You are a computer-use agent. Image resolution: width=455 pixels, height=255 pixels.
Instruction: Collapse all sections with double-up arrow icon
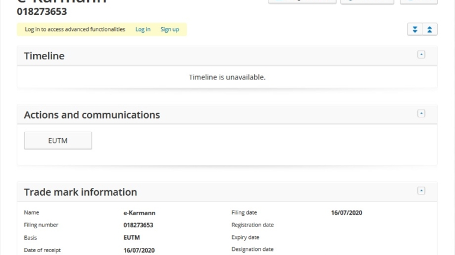click(430, 30)
